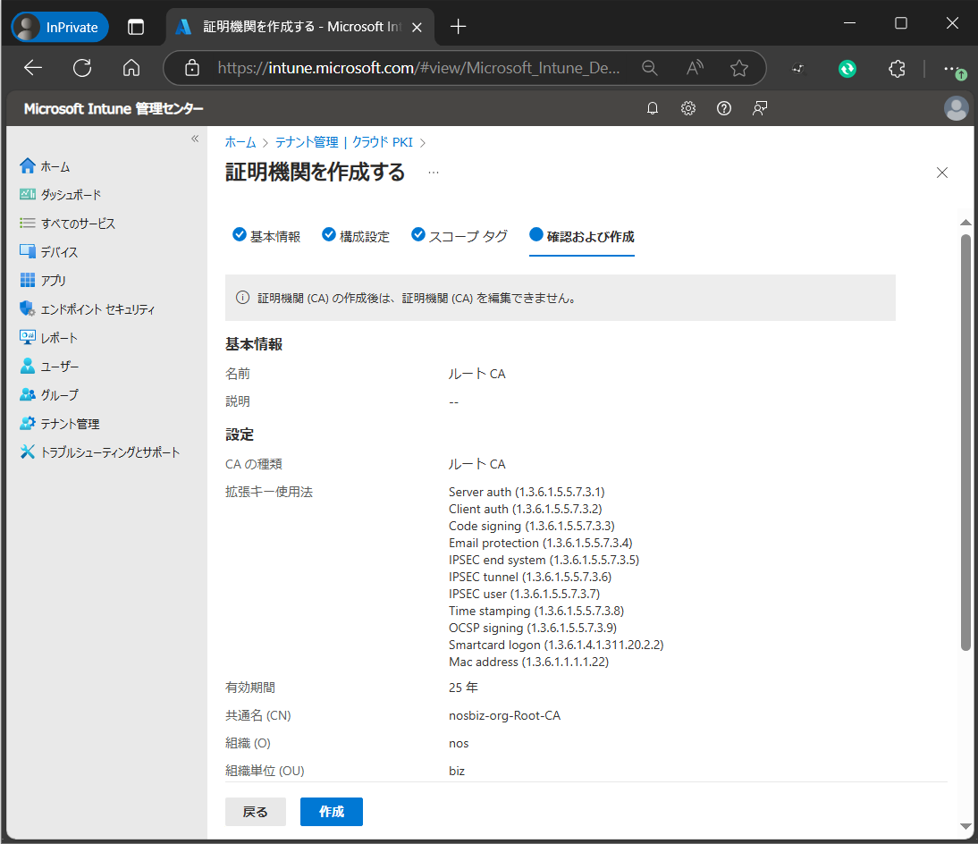The width and height of the screenshot is (978, 844).
Task: Click the help question mark icon
Action: (724, 108)
